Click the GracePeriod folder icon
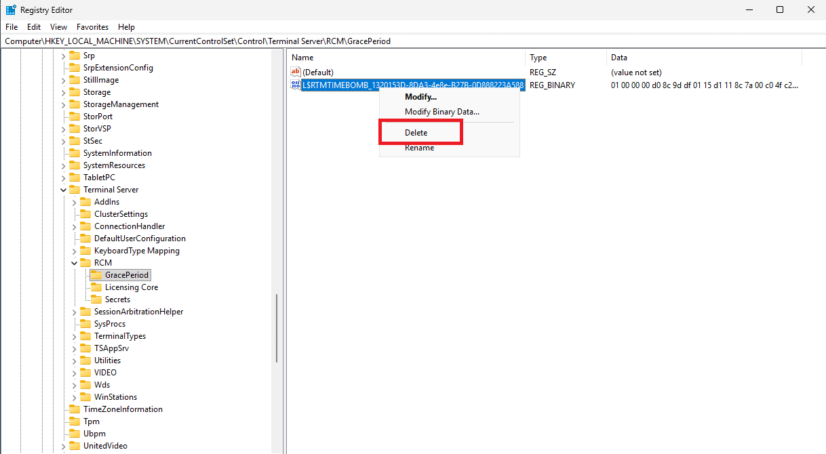The image size is (826, 454). click(96, 275)
